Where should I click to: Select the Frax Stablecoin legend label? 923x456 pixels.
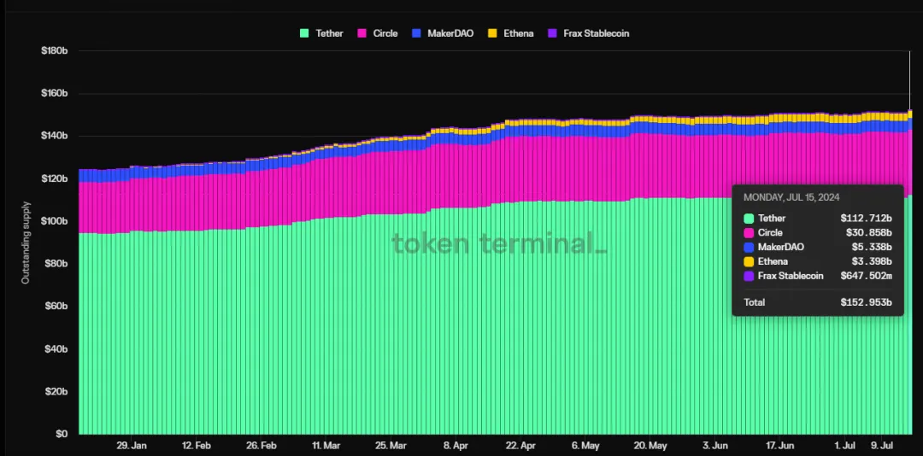point(595,33)
